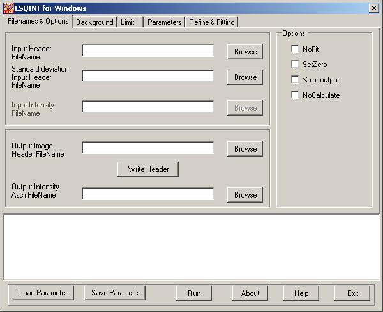Click the Write Header button
Screen dimensions: 383x312
tap(148, 169)
